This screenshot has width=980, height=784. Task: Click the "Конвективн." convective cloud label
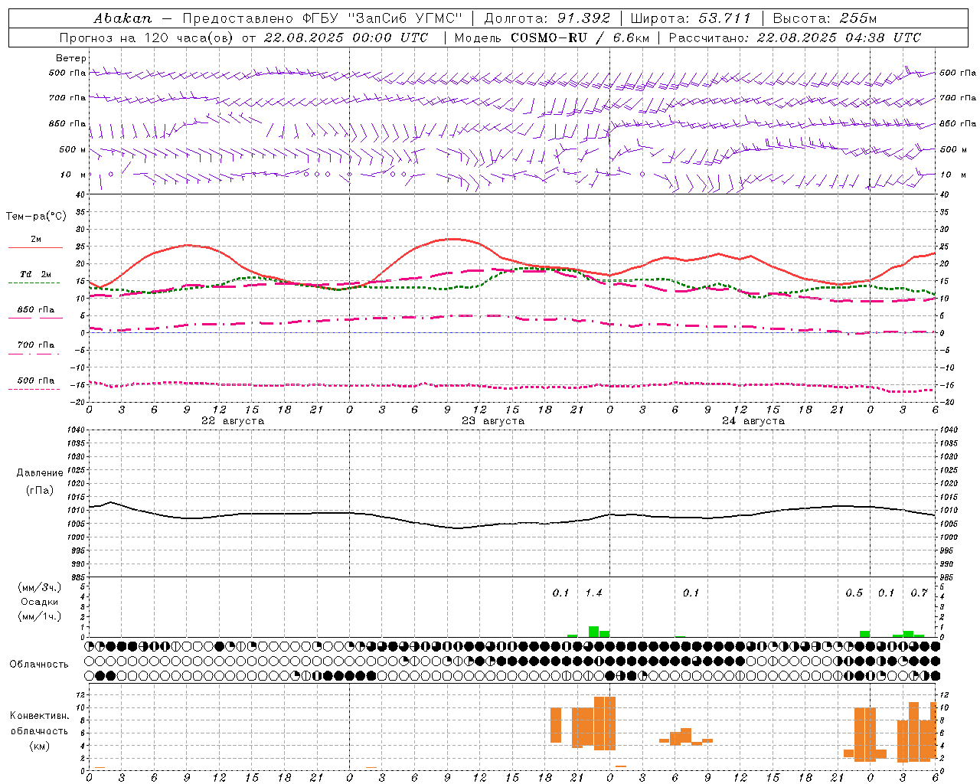[39, 716]
